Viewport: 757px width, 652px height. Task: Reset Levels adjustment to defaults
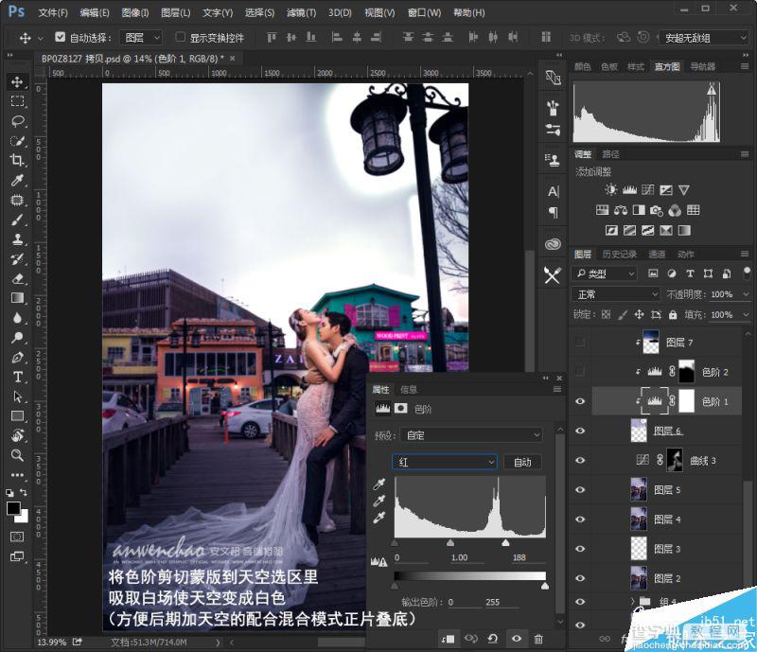[492, 639]
